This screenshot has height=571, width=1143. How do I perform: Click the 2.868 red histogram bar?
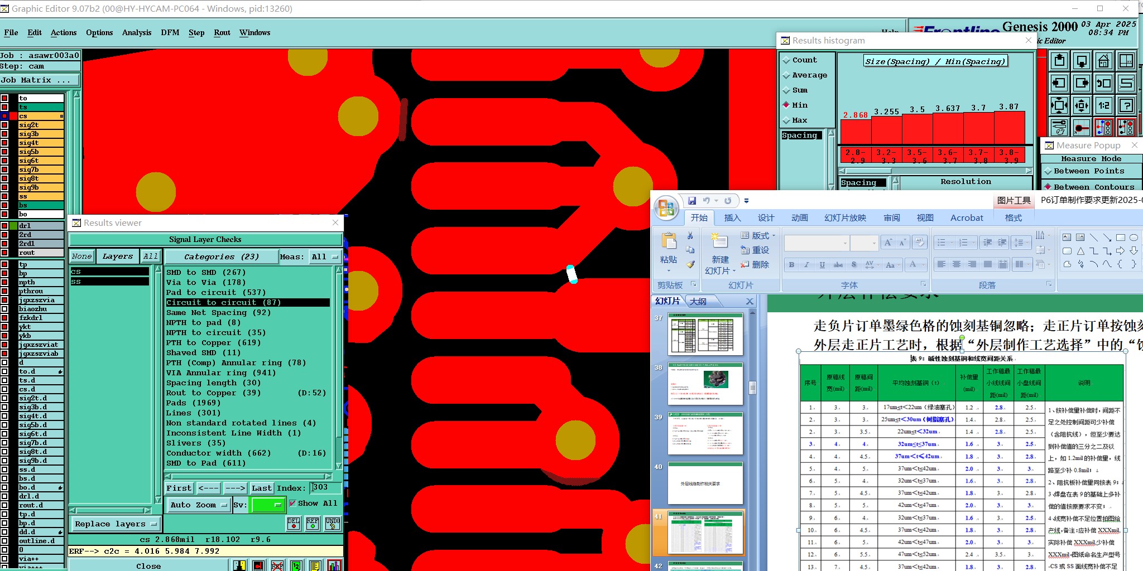pyautogui.click(x=856, y=132)
